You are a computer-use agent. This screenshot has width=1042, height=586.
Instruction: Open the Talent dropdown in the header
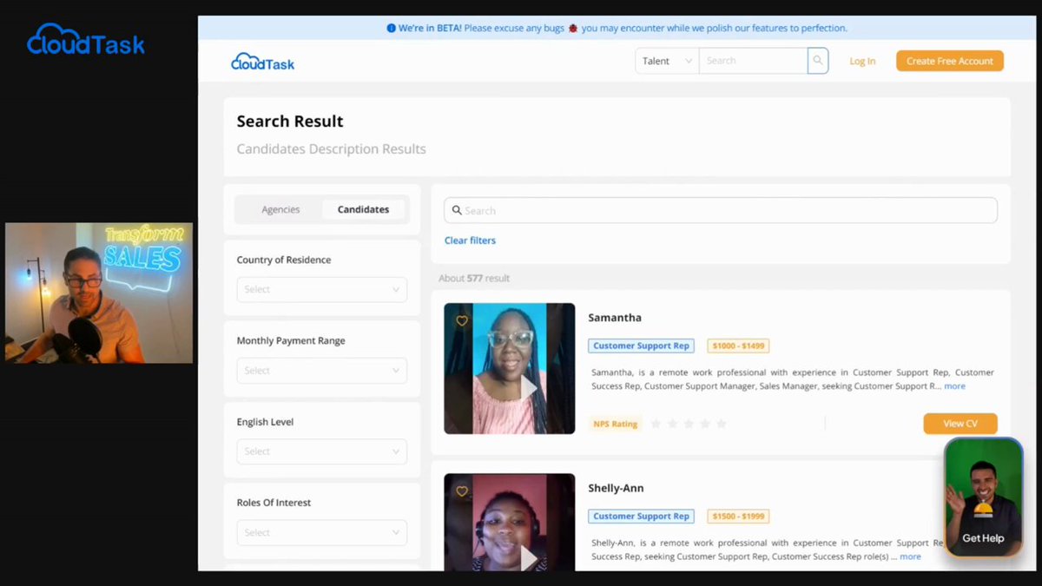(667, 61)
